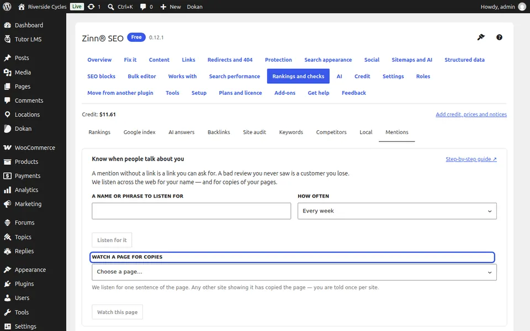Open Marketing megaphone sidebar icon
The width and height of the screenshot is (530, 331).
pos(7,204)
